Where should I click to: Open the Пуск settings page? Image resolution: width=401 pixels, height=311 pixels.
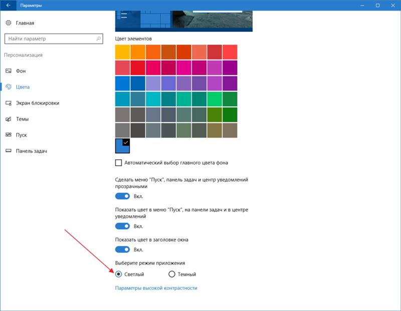coord(21,135)
